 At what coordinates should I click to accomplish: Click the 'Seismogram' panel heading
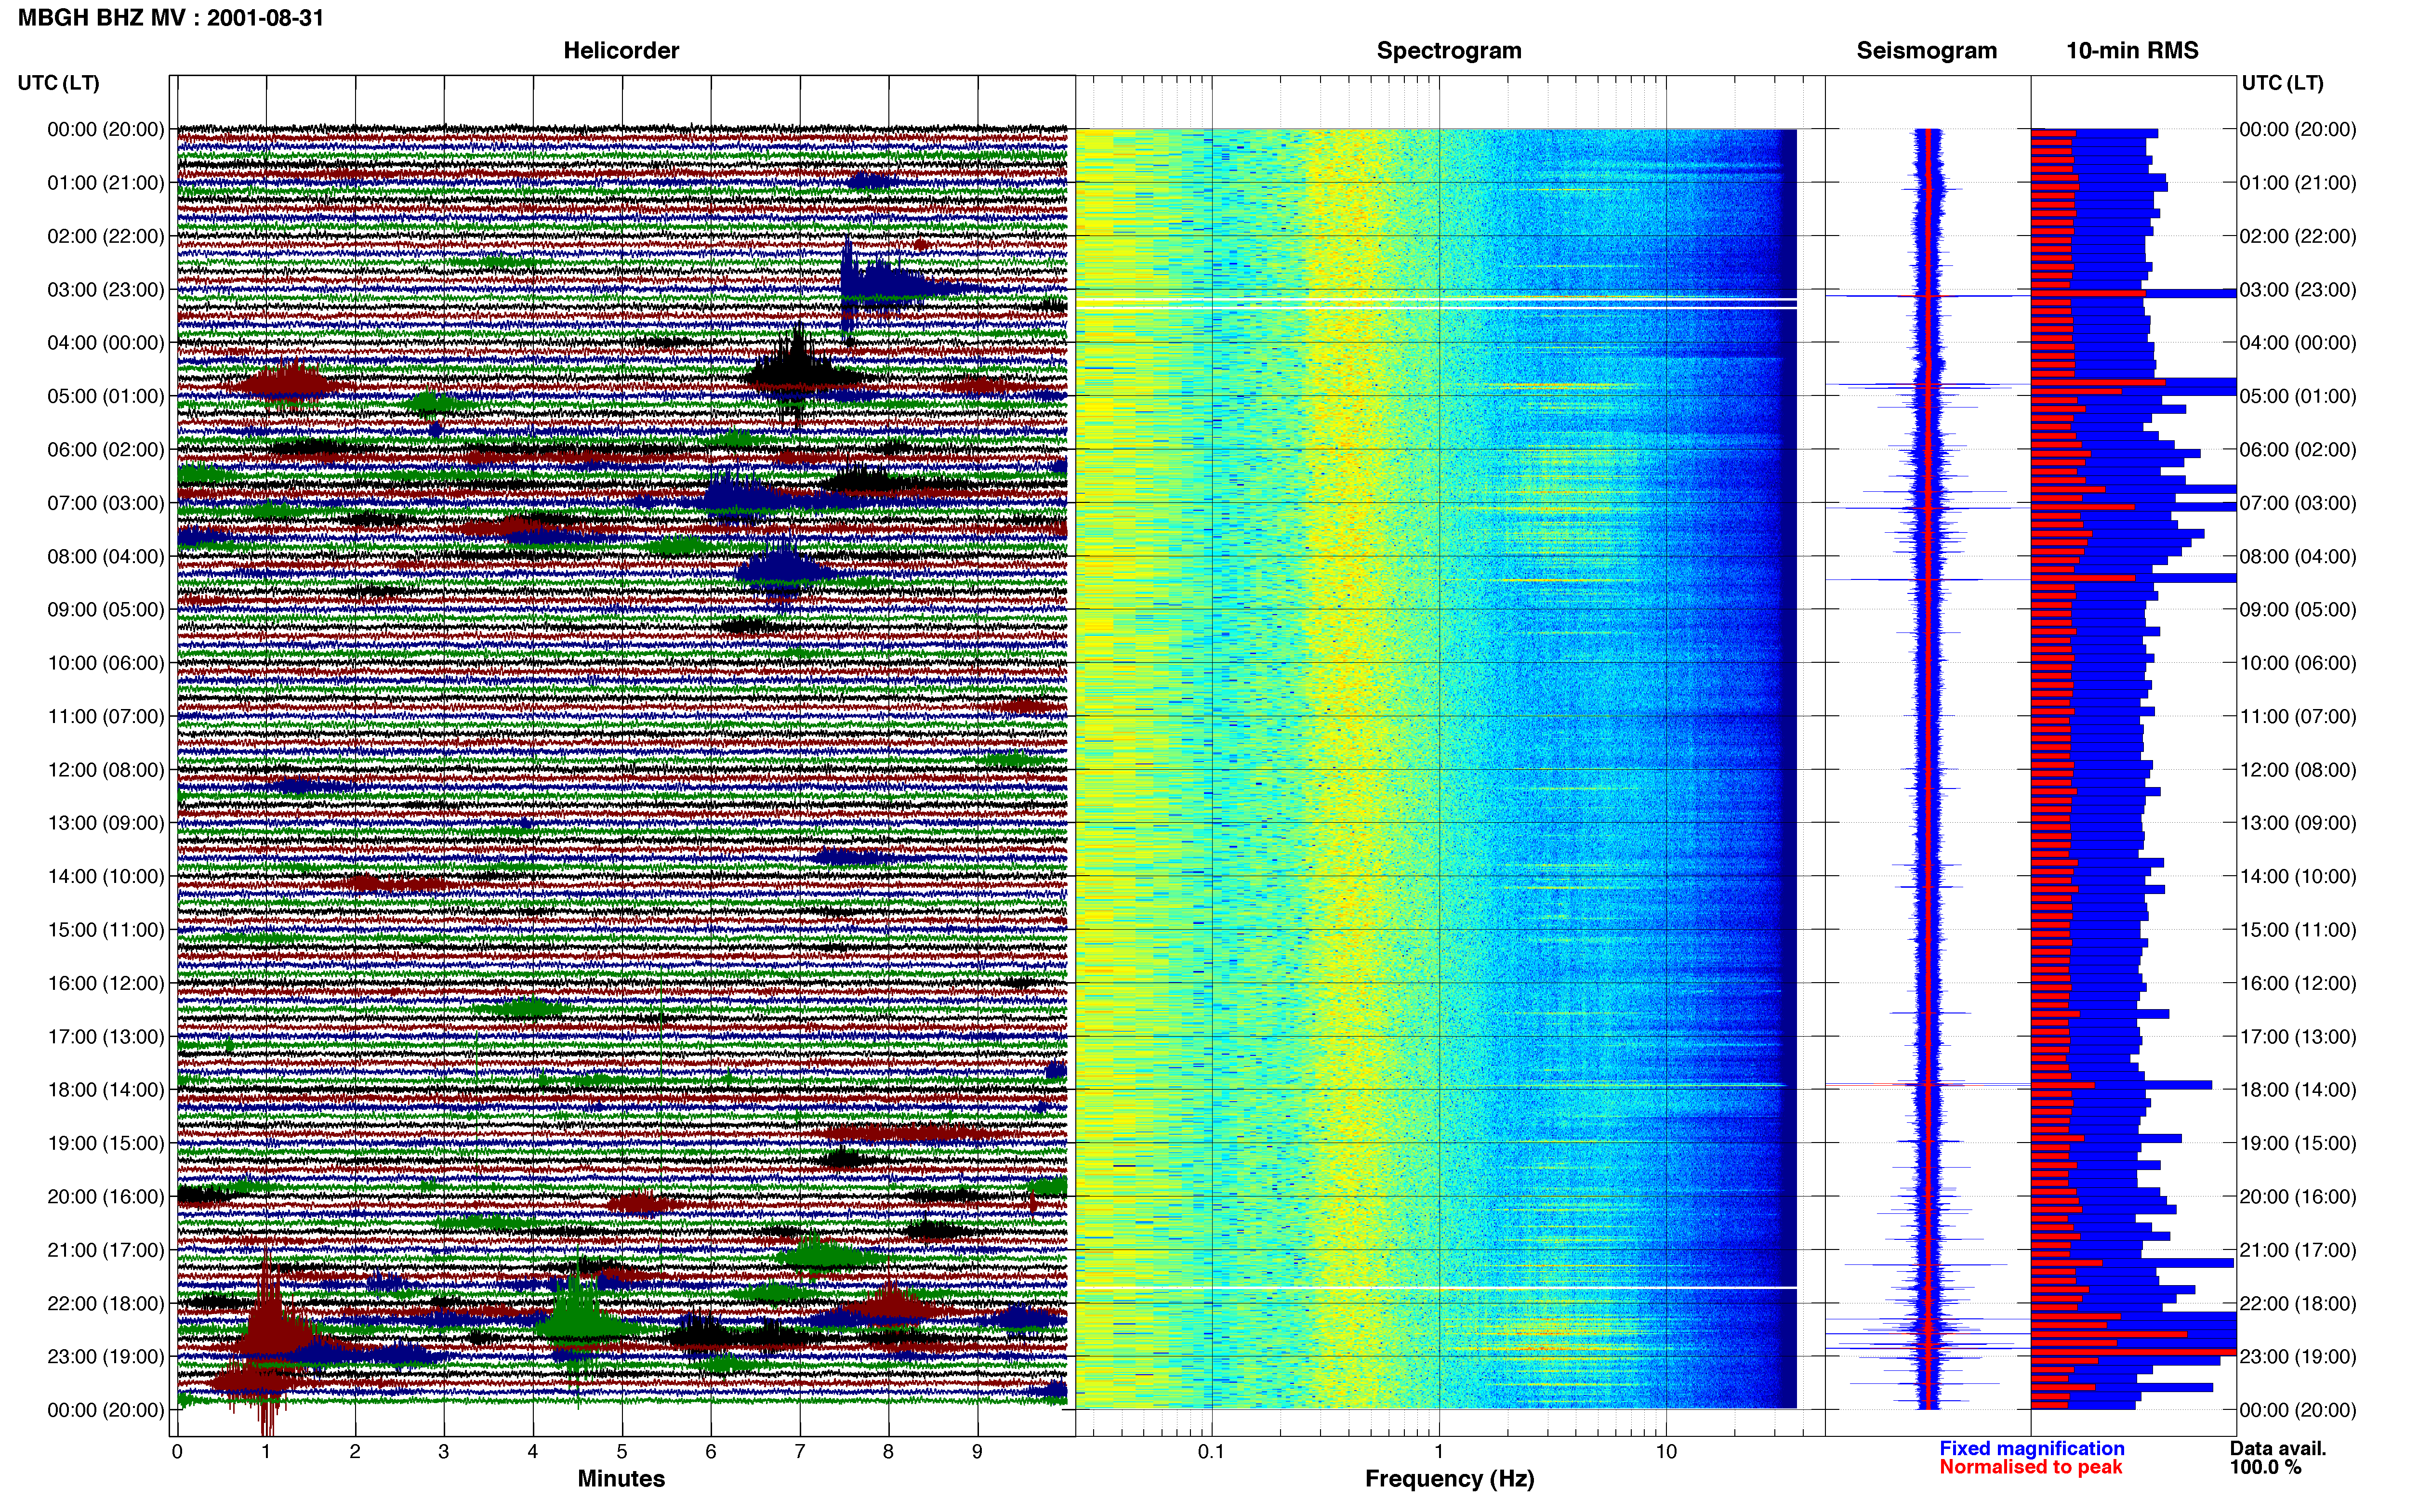pyautogui.click(x=1926, y=50)
